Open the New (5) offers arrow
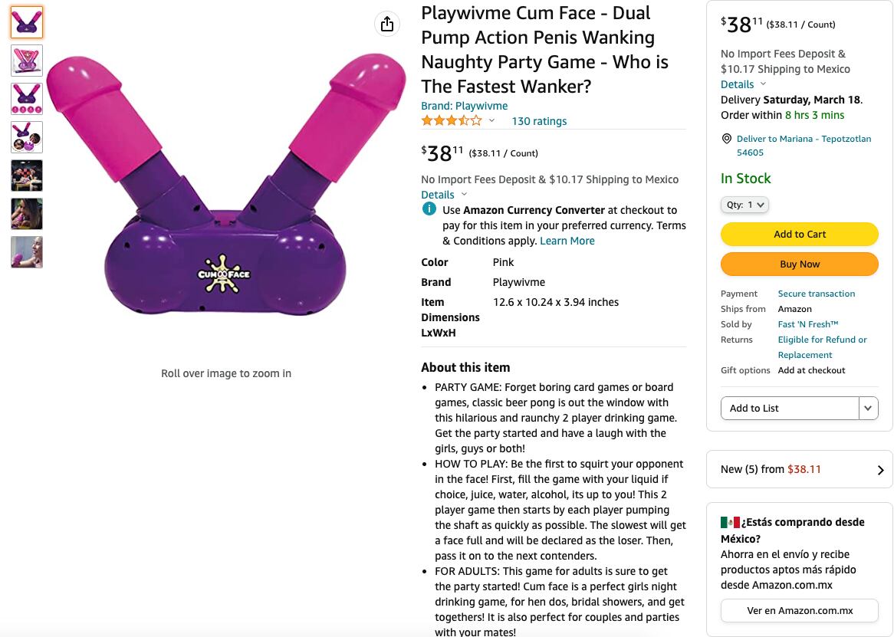Image resolution: width=894 pixels, height=637 pixels. click(880, 470)
